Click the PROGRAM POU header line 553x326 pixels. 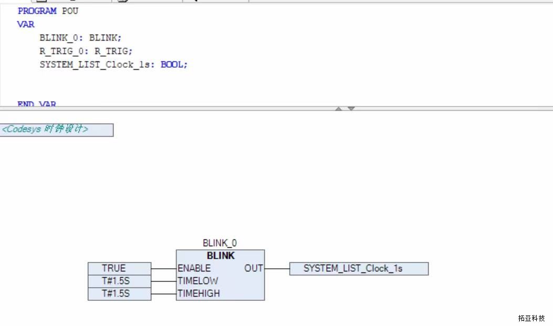48,11
